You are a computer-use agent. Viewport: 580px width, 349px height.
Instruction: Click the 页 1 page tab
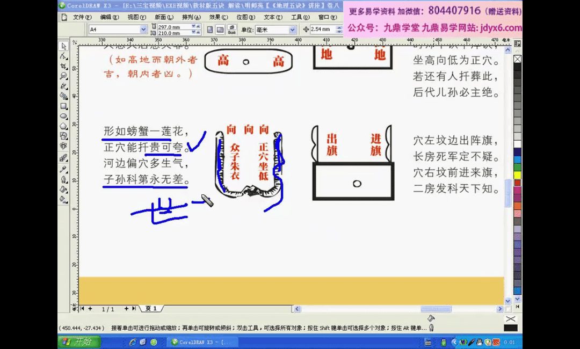(151, 309)
